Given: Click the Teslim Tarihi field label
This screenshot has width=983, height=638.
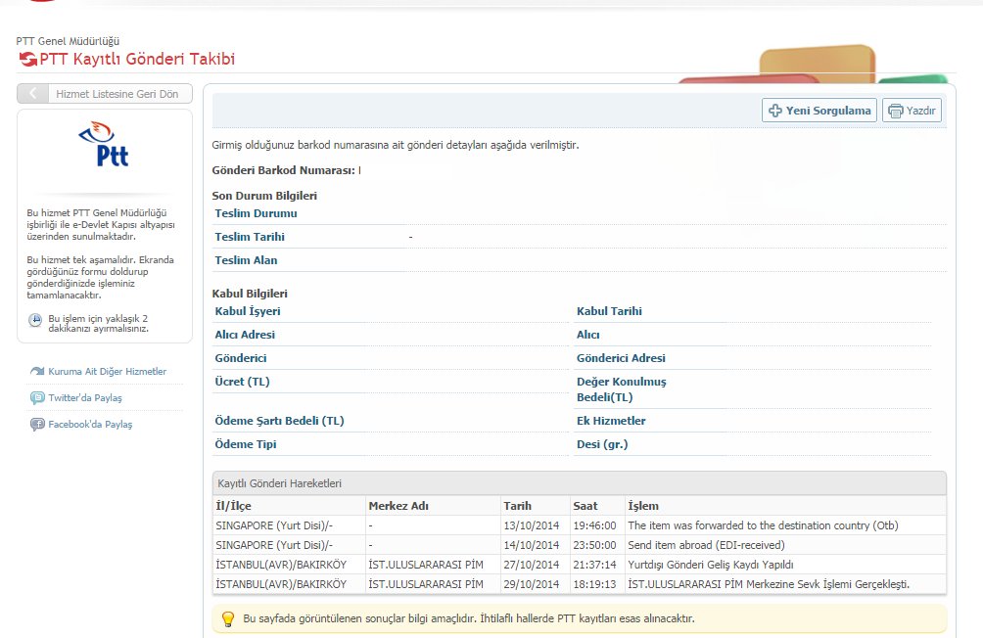Looking at the screenshot, I should click(x=250, y=237).
